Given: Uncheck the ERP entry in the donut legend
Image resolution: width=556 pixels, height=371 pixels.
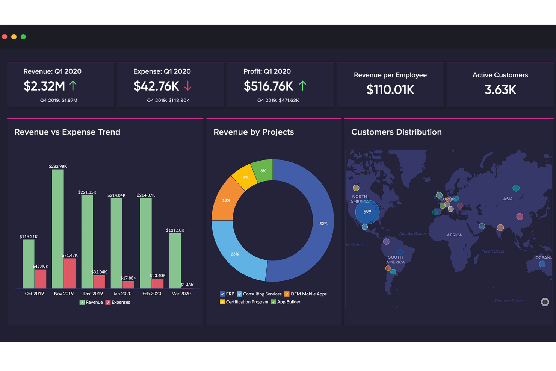Looking at the screenshot, I should click(222, 294).
